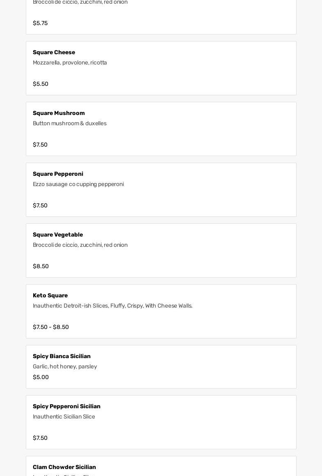Click the $5.50 price on Square Cheese

[x=41, y=84]
